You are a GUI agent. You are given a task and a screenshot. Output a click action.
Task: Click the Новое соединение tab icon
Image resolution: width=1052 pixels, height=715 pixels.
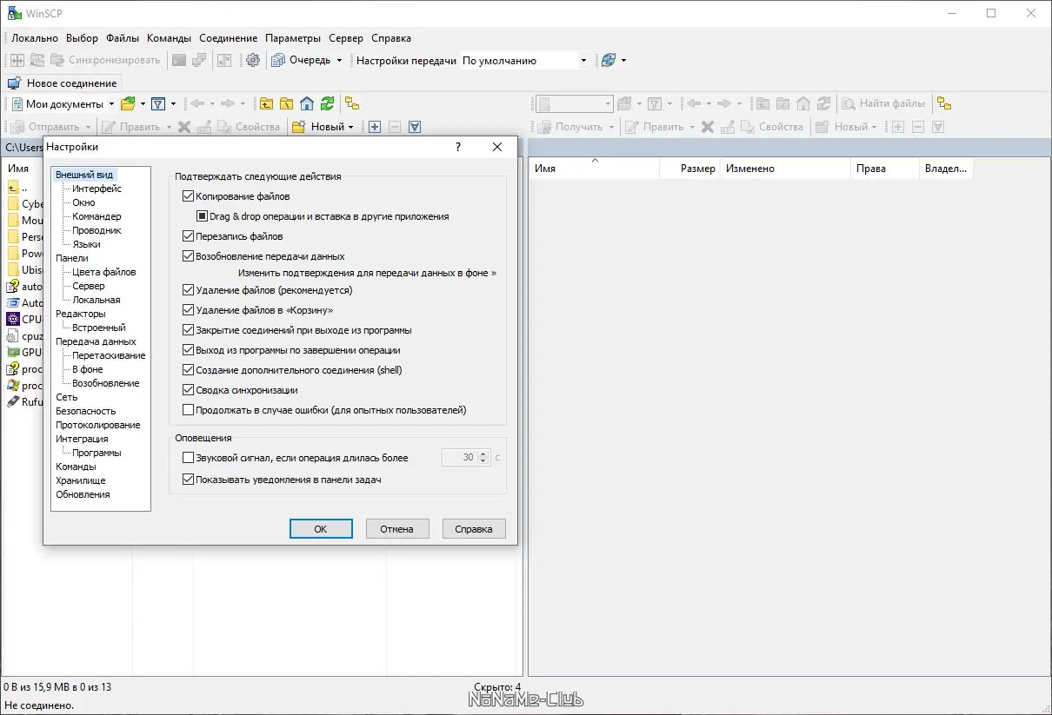click(x=15, y=83)
